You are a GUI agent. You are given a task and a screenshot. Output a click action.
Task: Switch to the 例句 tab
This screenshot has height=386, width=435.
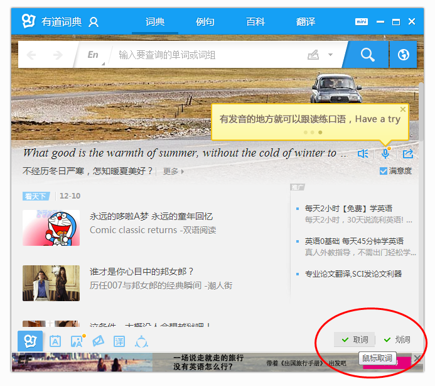pyautogui.click(x=205, y=21)
